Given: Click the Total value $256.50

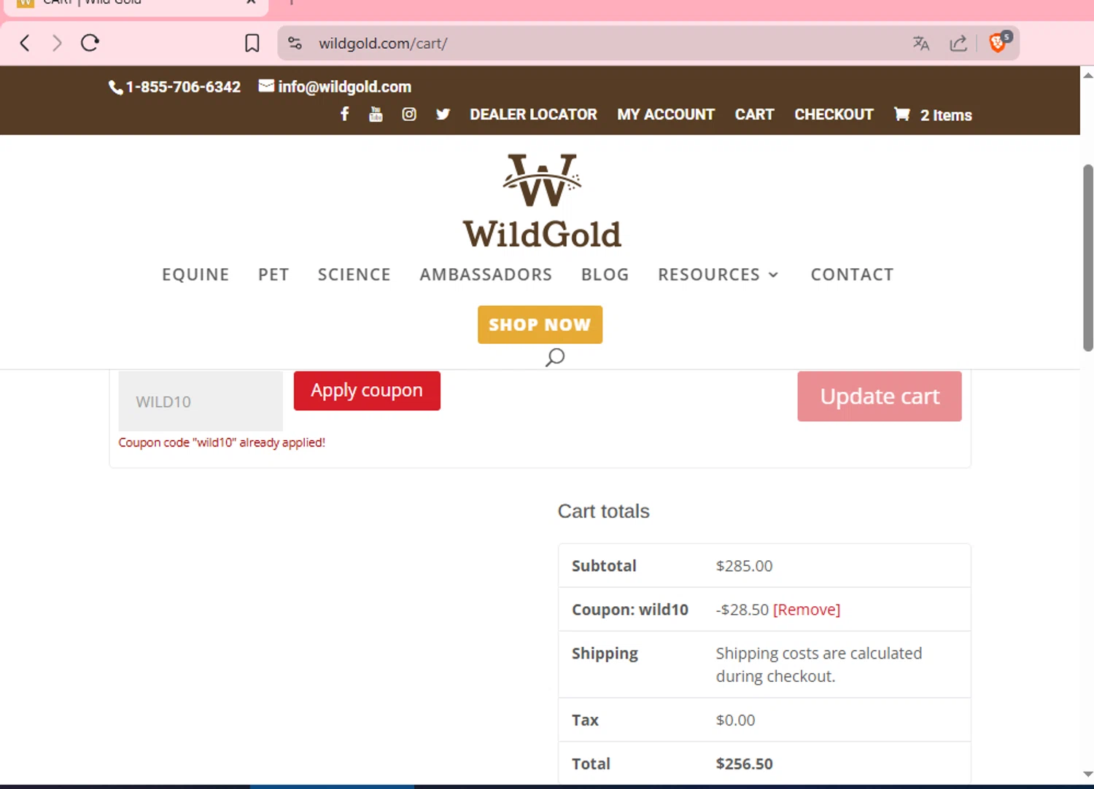Looking at the screenshot, I should [744, 764].
